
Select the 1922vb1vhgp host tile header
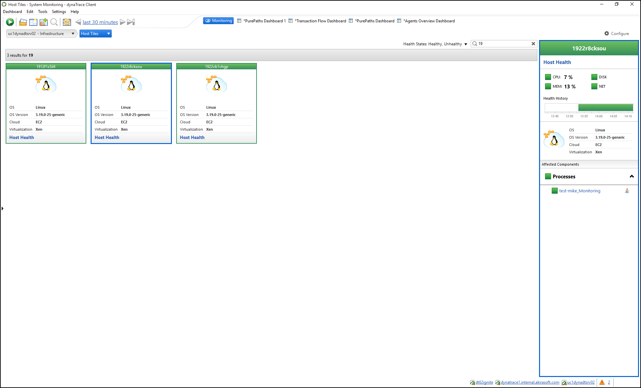(217, 67)
